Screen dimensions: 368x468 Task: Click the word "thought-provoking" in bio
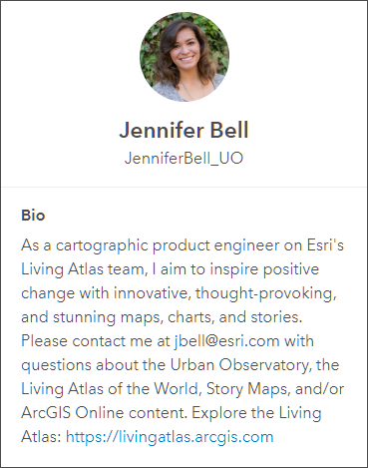pos(264,293)
